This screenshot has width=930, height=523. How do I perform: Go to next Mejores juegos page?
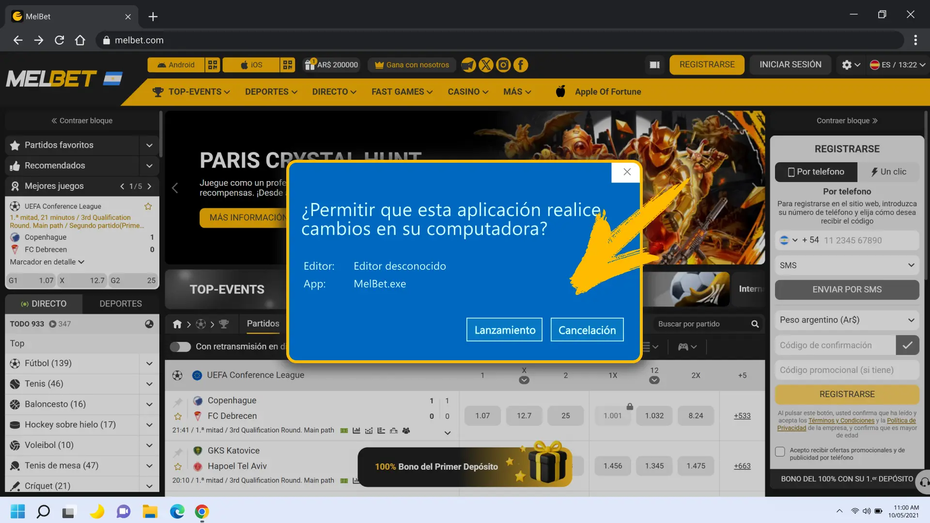click(x=149, y=186)
